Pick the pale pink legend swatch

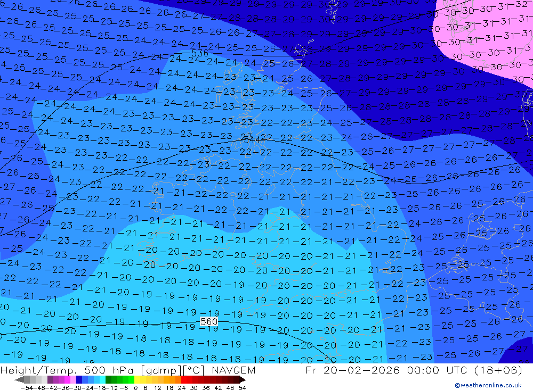tap(73, 379)
